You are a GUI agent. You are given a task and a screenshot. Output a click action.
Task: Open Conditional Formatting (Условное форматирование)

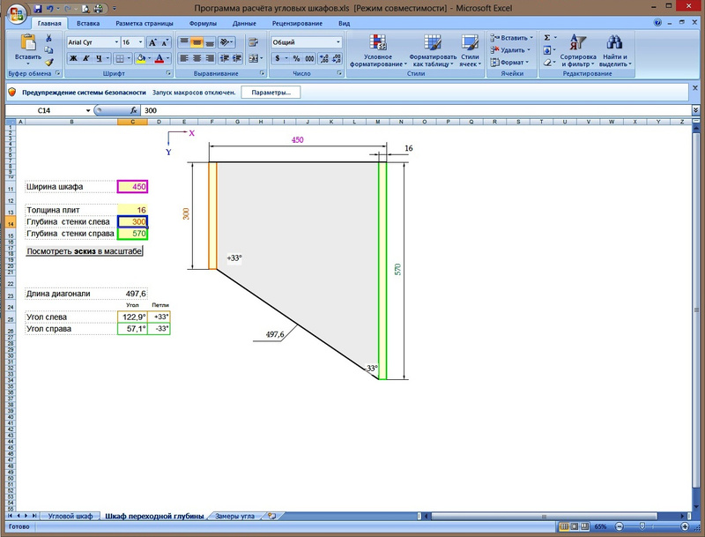pyautogui.click(x=379, y=51)
